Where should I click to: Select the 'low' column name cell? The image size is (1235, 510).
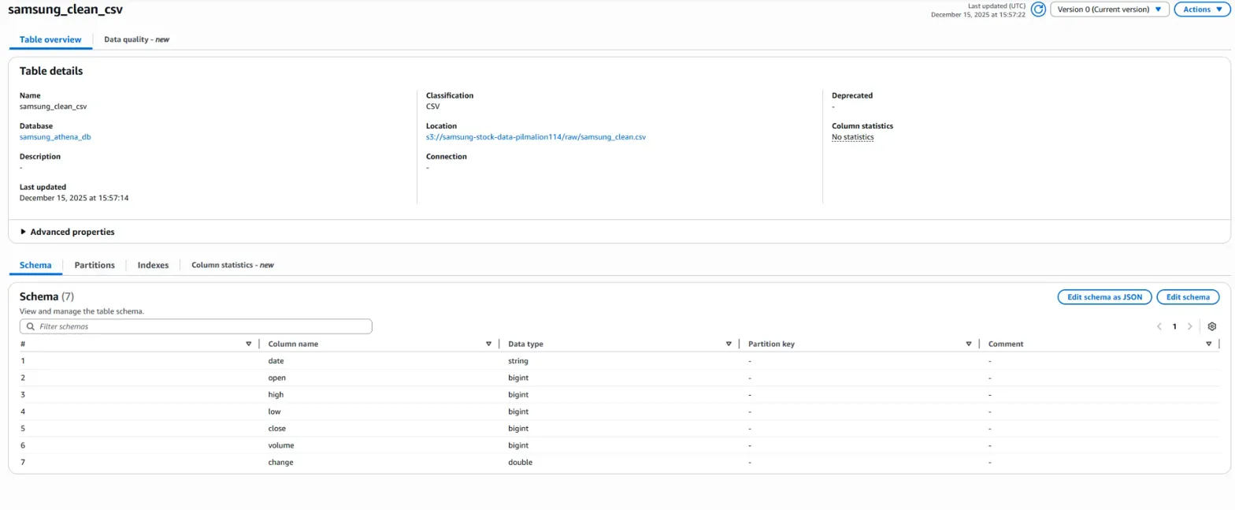tap(274, 411)
